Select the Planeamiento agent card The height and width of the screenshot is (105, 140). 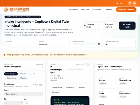click(127, 81)
